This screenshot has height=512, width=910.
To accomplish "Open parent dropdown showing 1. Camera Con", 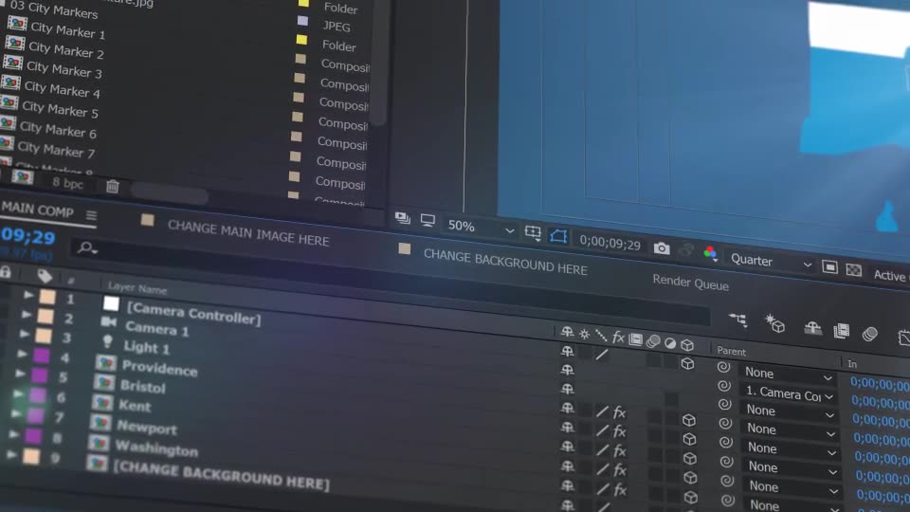I will point(789,394).
